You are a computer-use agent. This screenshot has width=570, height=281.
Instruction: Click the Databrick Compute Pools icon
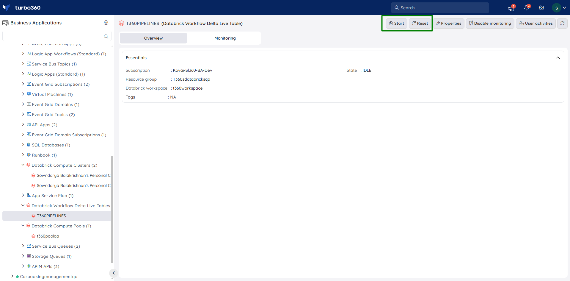tap(28, 226)
